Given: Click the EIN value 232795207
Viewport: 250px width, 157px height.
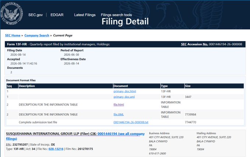Looking at the screenshot, I should [20, 145].
